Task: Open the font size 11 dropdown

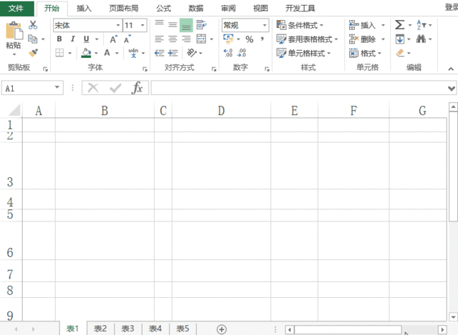Action: (142, 25)
